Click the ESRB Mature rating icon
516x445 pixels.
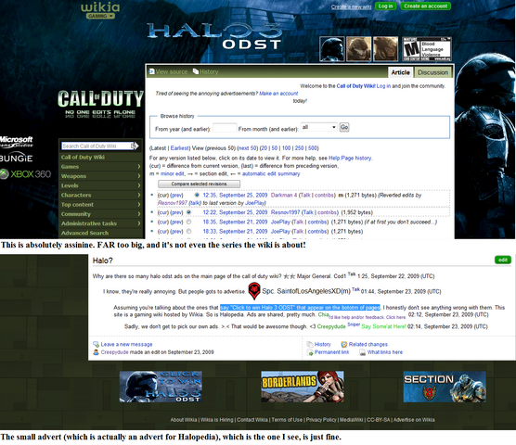427,49
